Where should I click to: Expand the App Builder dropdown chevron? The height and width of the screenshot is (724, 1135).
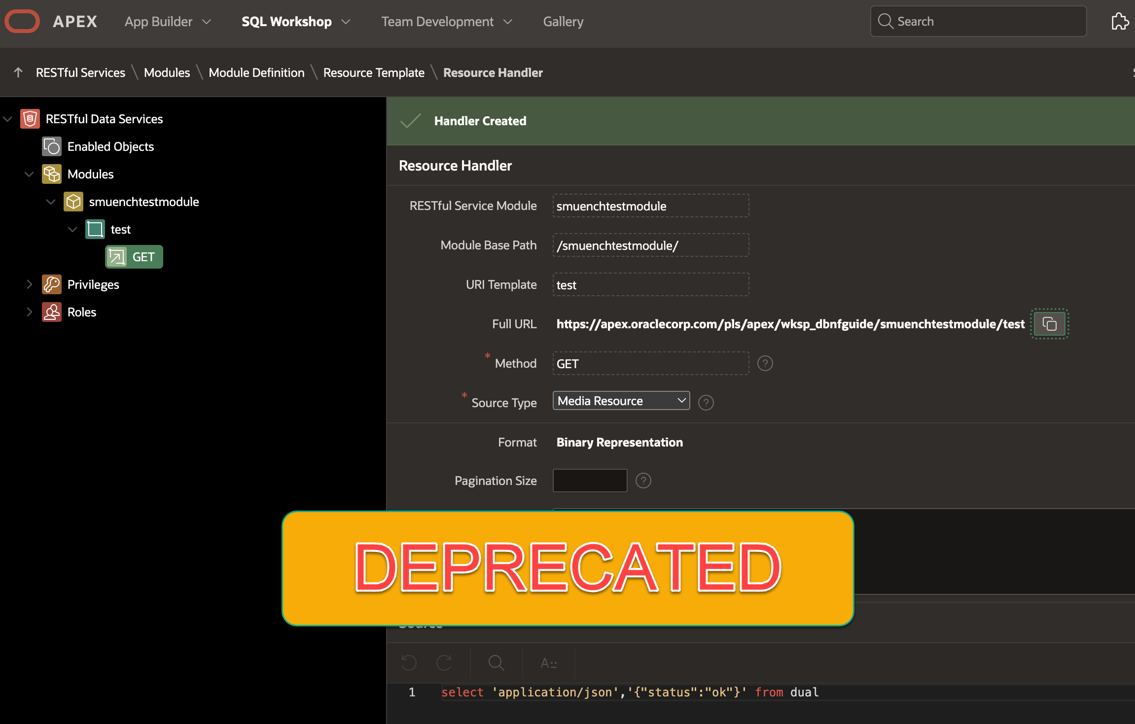click(207, 22)
